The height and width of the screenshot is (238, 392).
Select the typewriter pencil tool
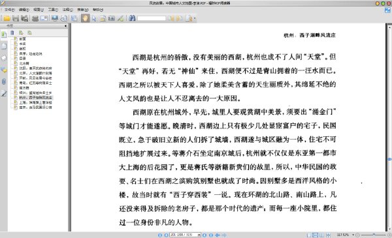click(121, 18)
